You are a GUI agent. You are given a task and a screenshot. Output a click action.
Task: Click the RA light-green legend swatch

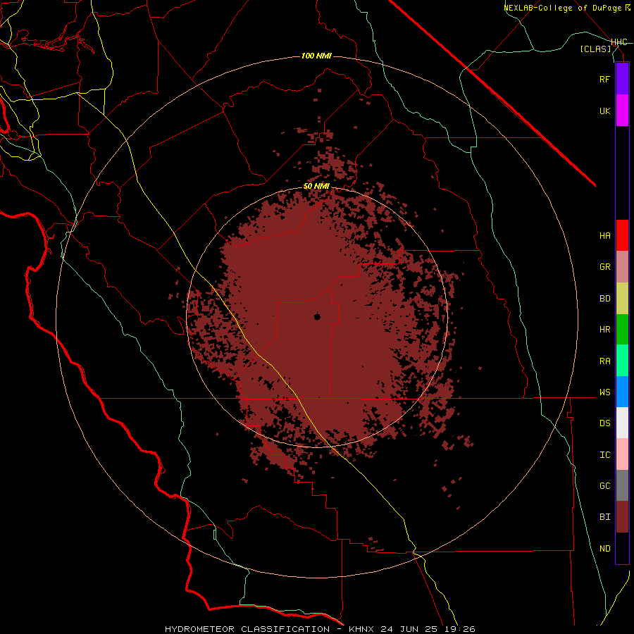tap(622, 361)
